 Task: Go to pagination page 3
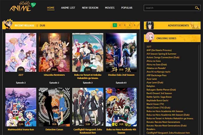[x=125, y=25]
